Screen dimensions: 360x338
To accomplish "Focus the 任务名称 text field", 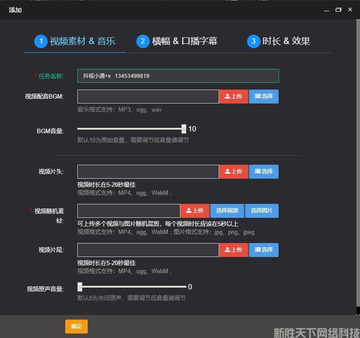I will (178, 76).
